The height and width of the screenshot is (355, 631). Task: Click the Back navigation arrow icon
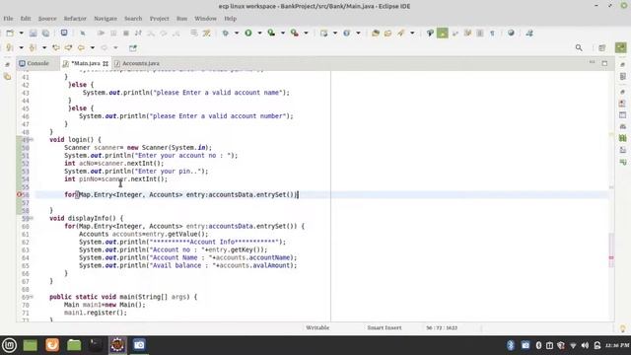click(x=81, y=48)
